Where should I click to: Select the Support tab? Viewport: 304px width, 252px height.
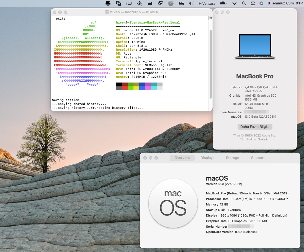tap(257, 158)
